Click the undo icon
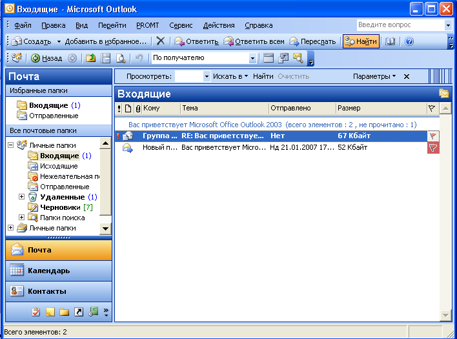The image size is (457, 339). click(x=139, y=58)
